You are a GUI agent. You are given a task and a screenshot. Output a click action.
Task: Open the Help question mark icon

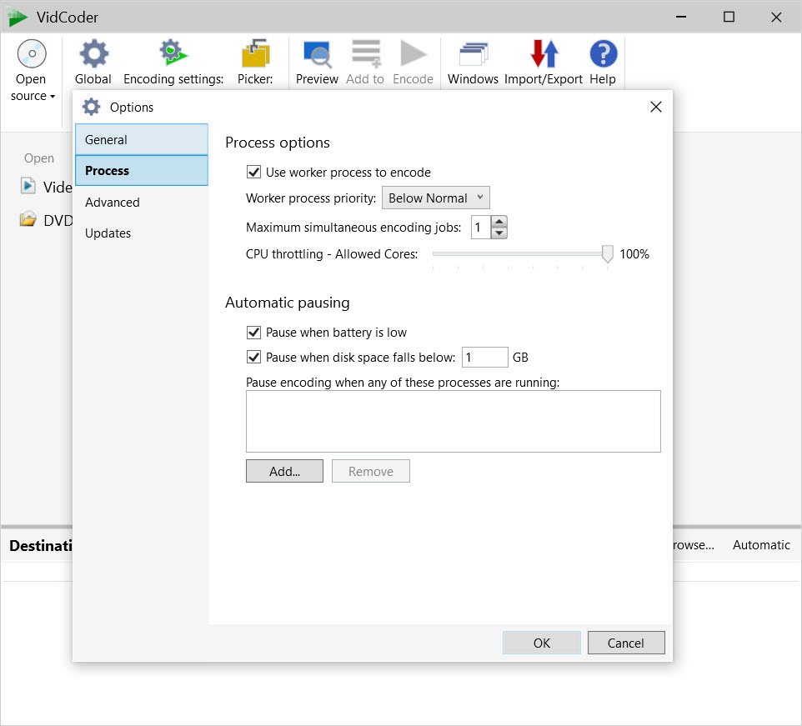pyautogui.click(x=603, y=53)
